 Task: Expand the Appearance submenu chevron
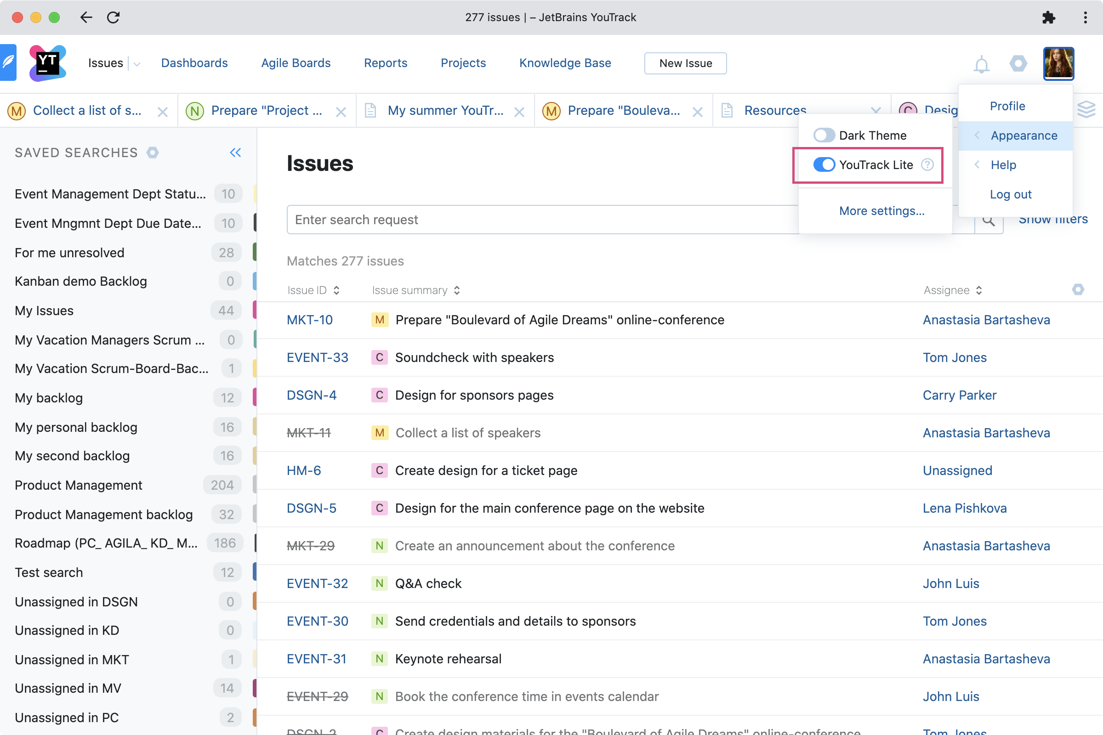[977, 135]
